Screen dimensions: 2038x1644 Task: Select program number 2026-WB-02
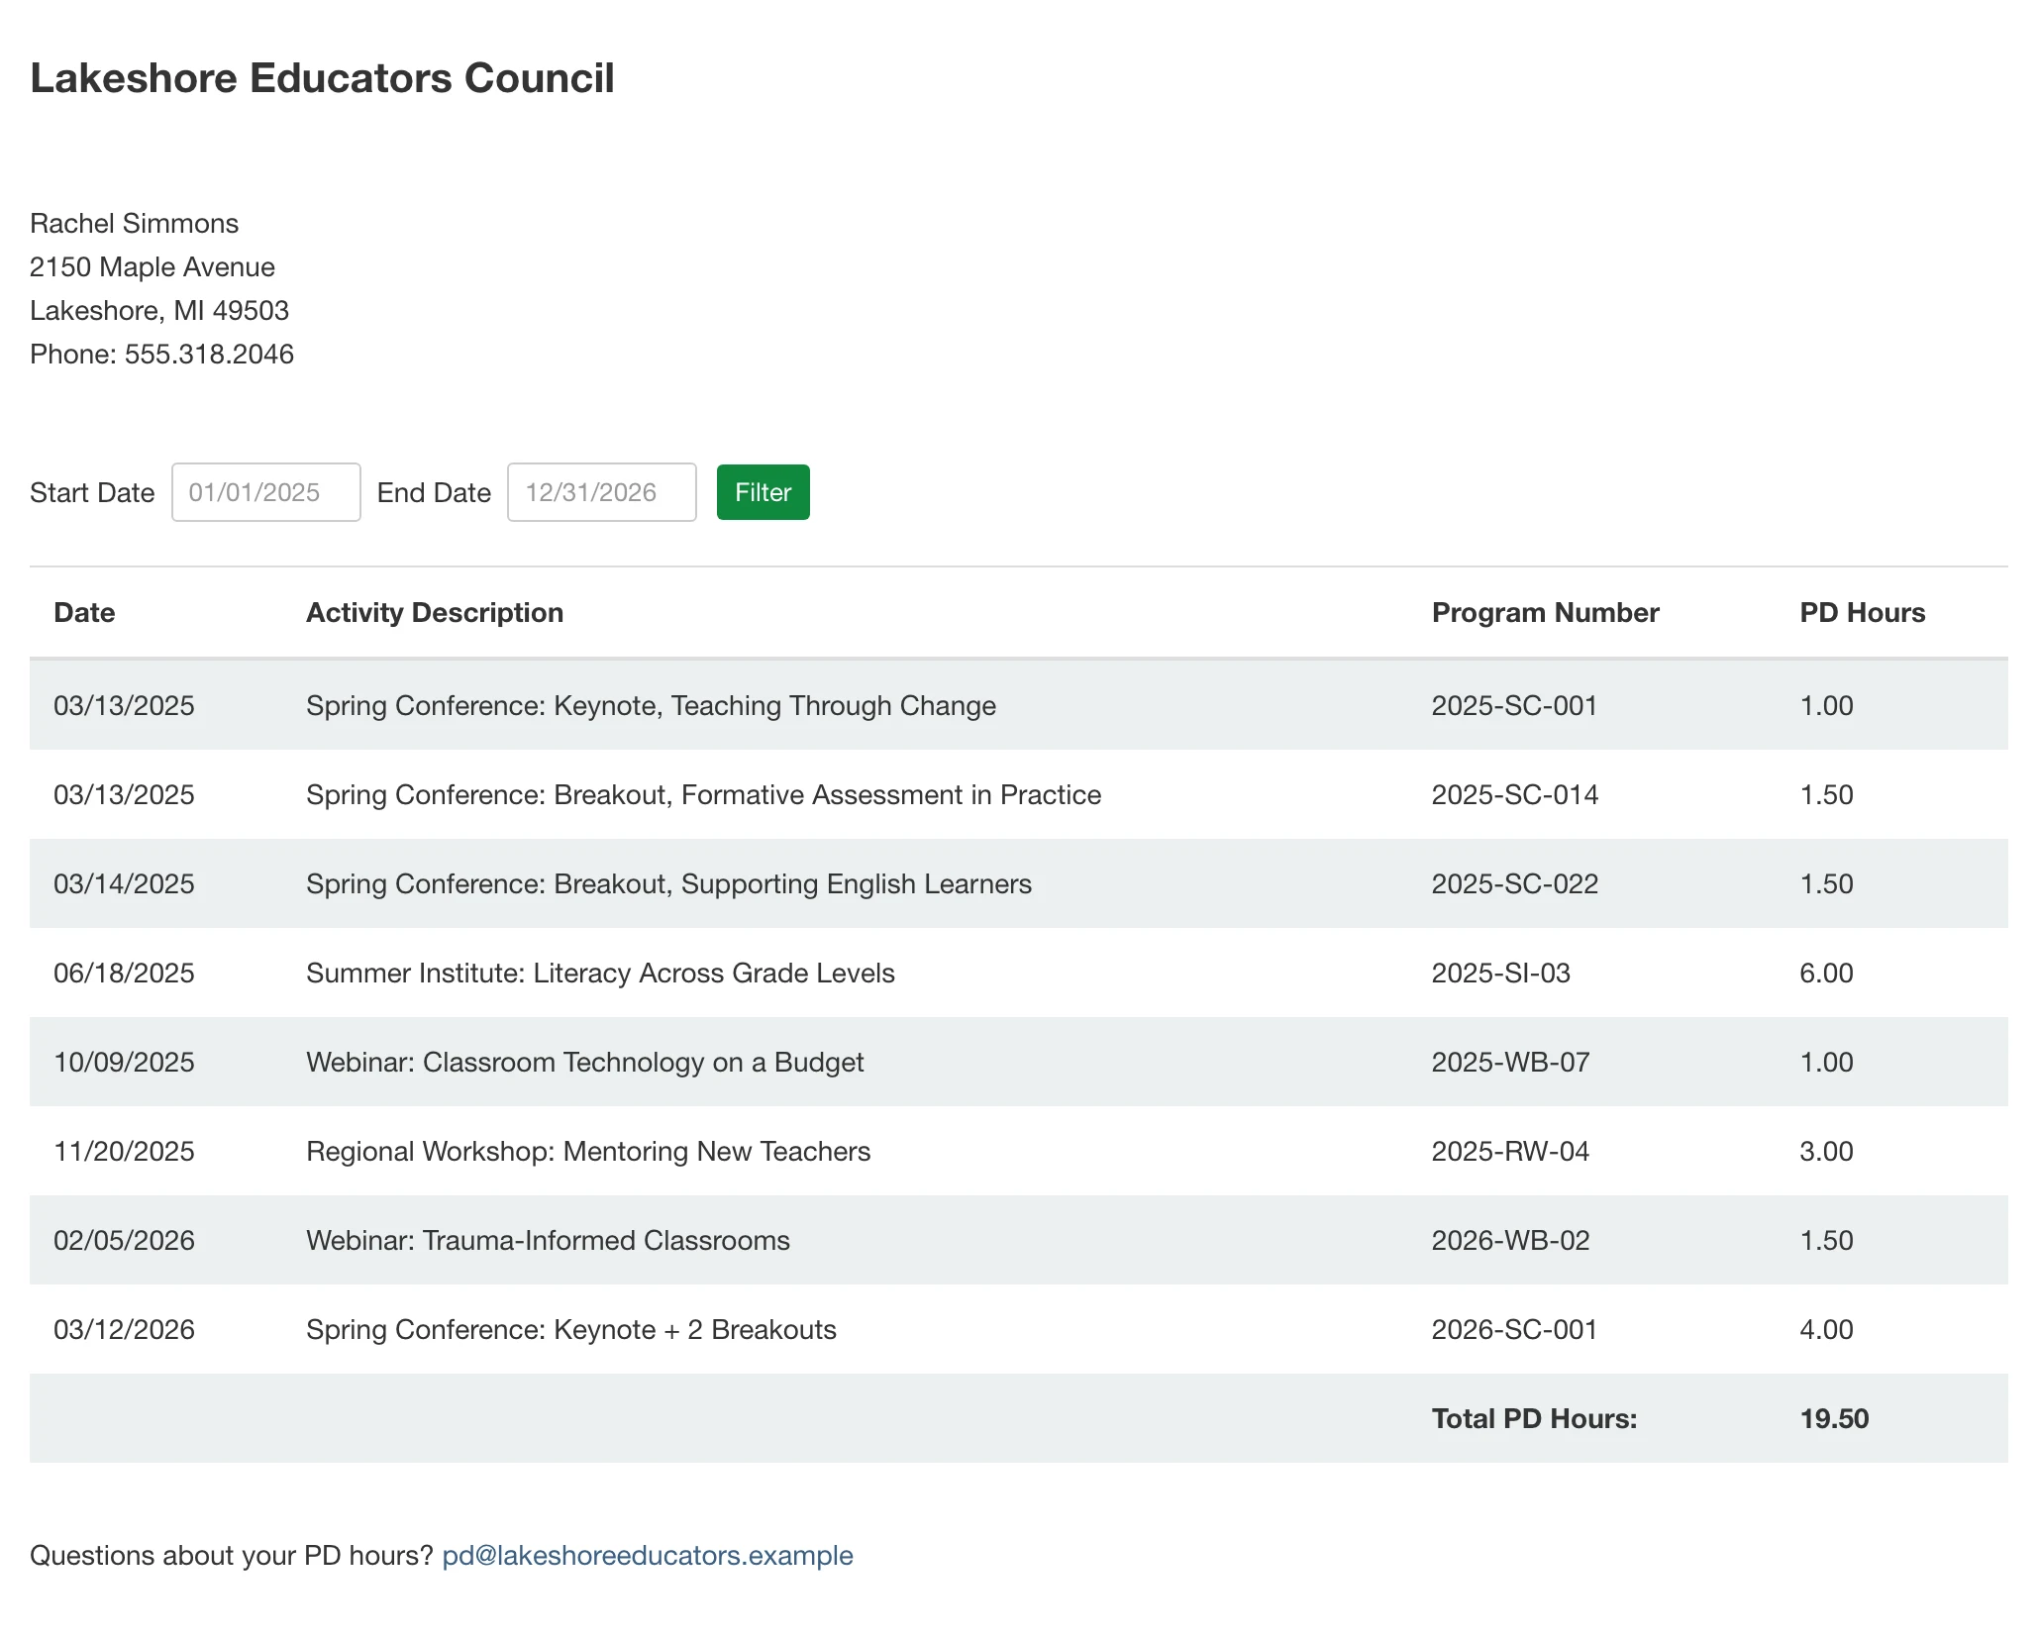click(x=1511, y=1240)
